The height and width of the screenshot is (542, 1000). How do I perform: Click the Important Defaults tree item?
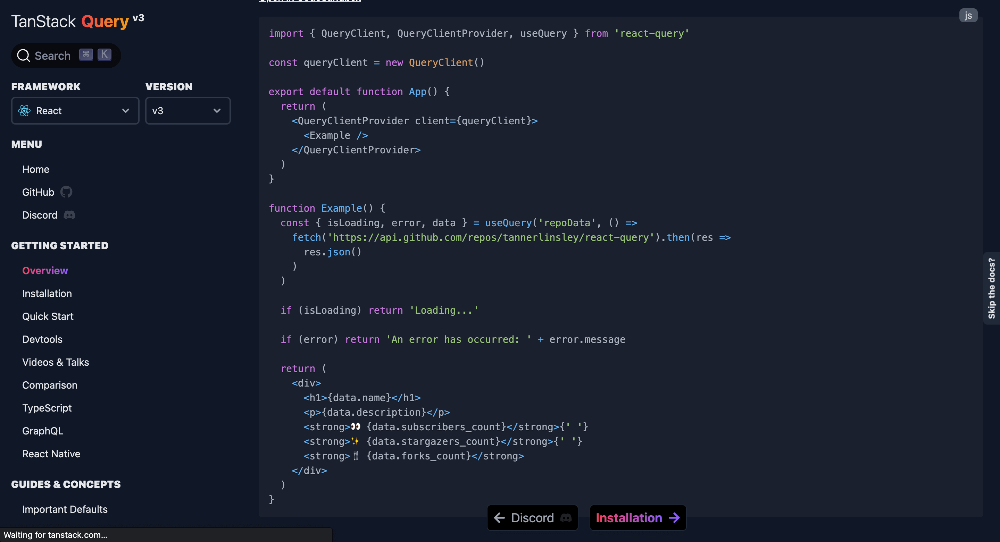[65, 509]
